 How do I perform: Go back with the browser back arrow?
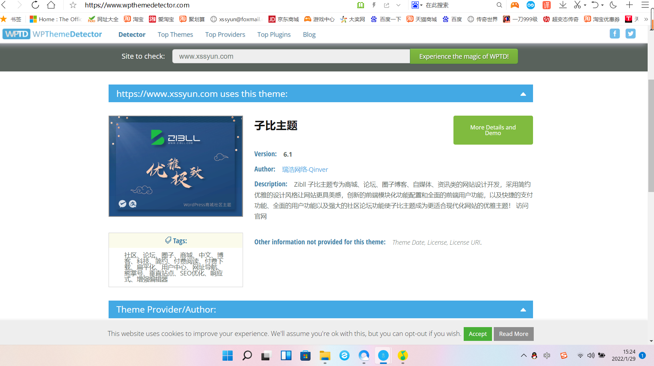pyautogui.click(x=4, y=5)
